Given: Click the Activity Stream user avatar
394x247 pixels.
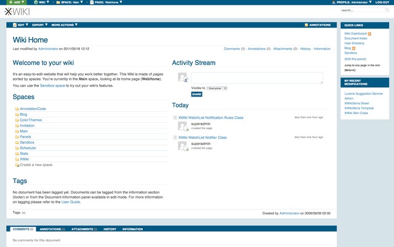Looking at the screenshot, I should tap(182, 77).
